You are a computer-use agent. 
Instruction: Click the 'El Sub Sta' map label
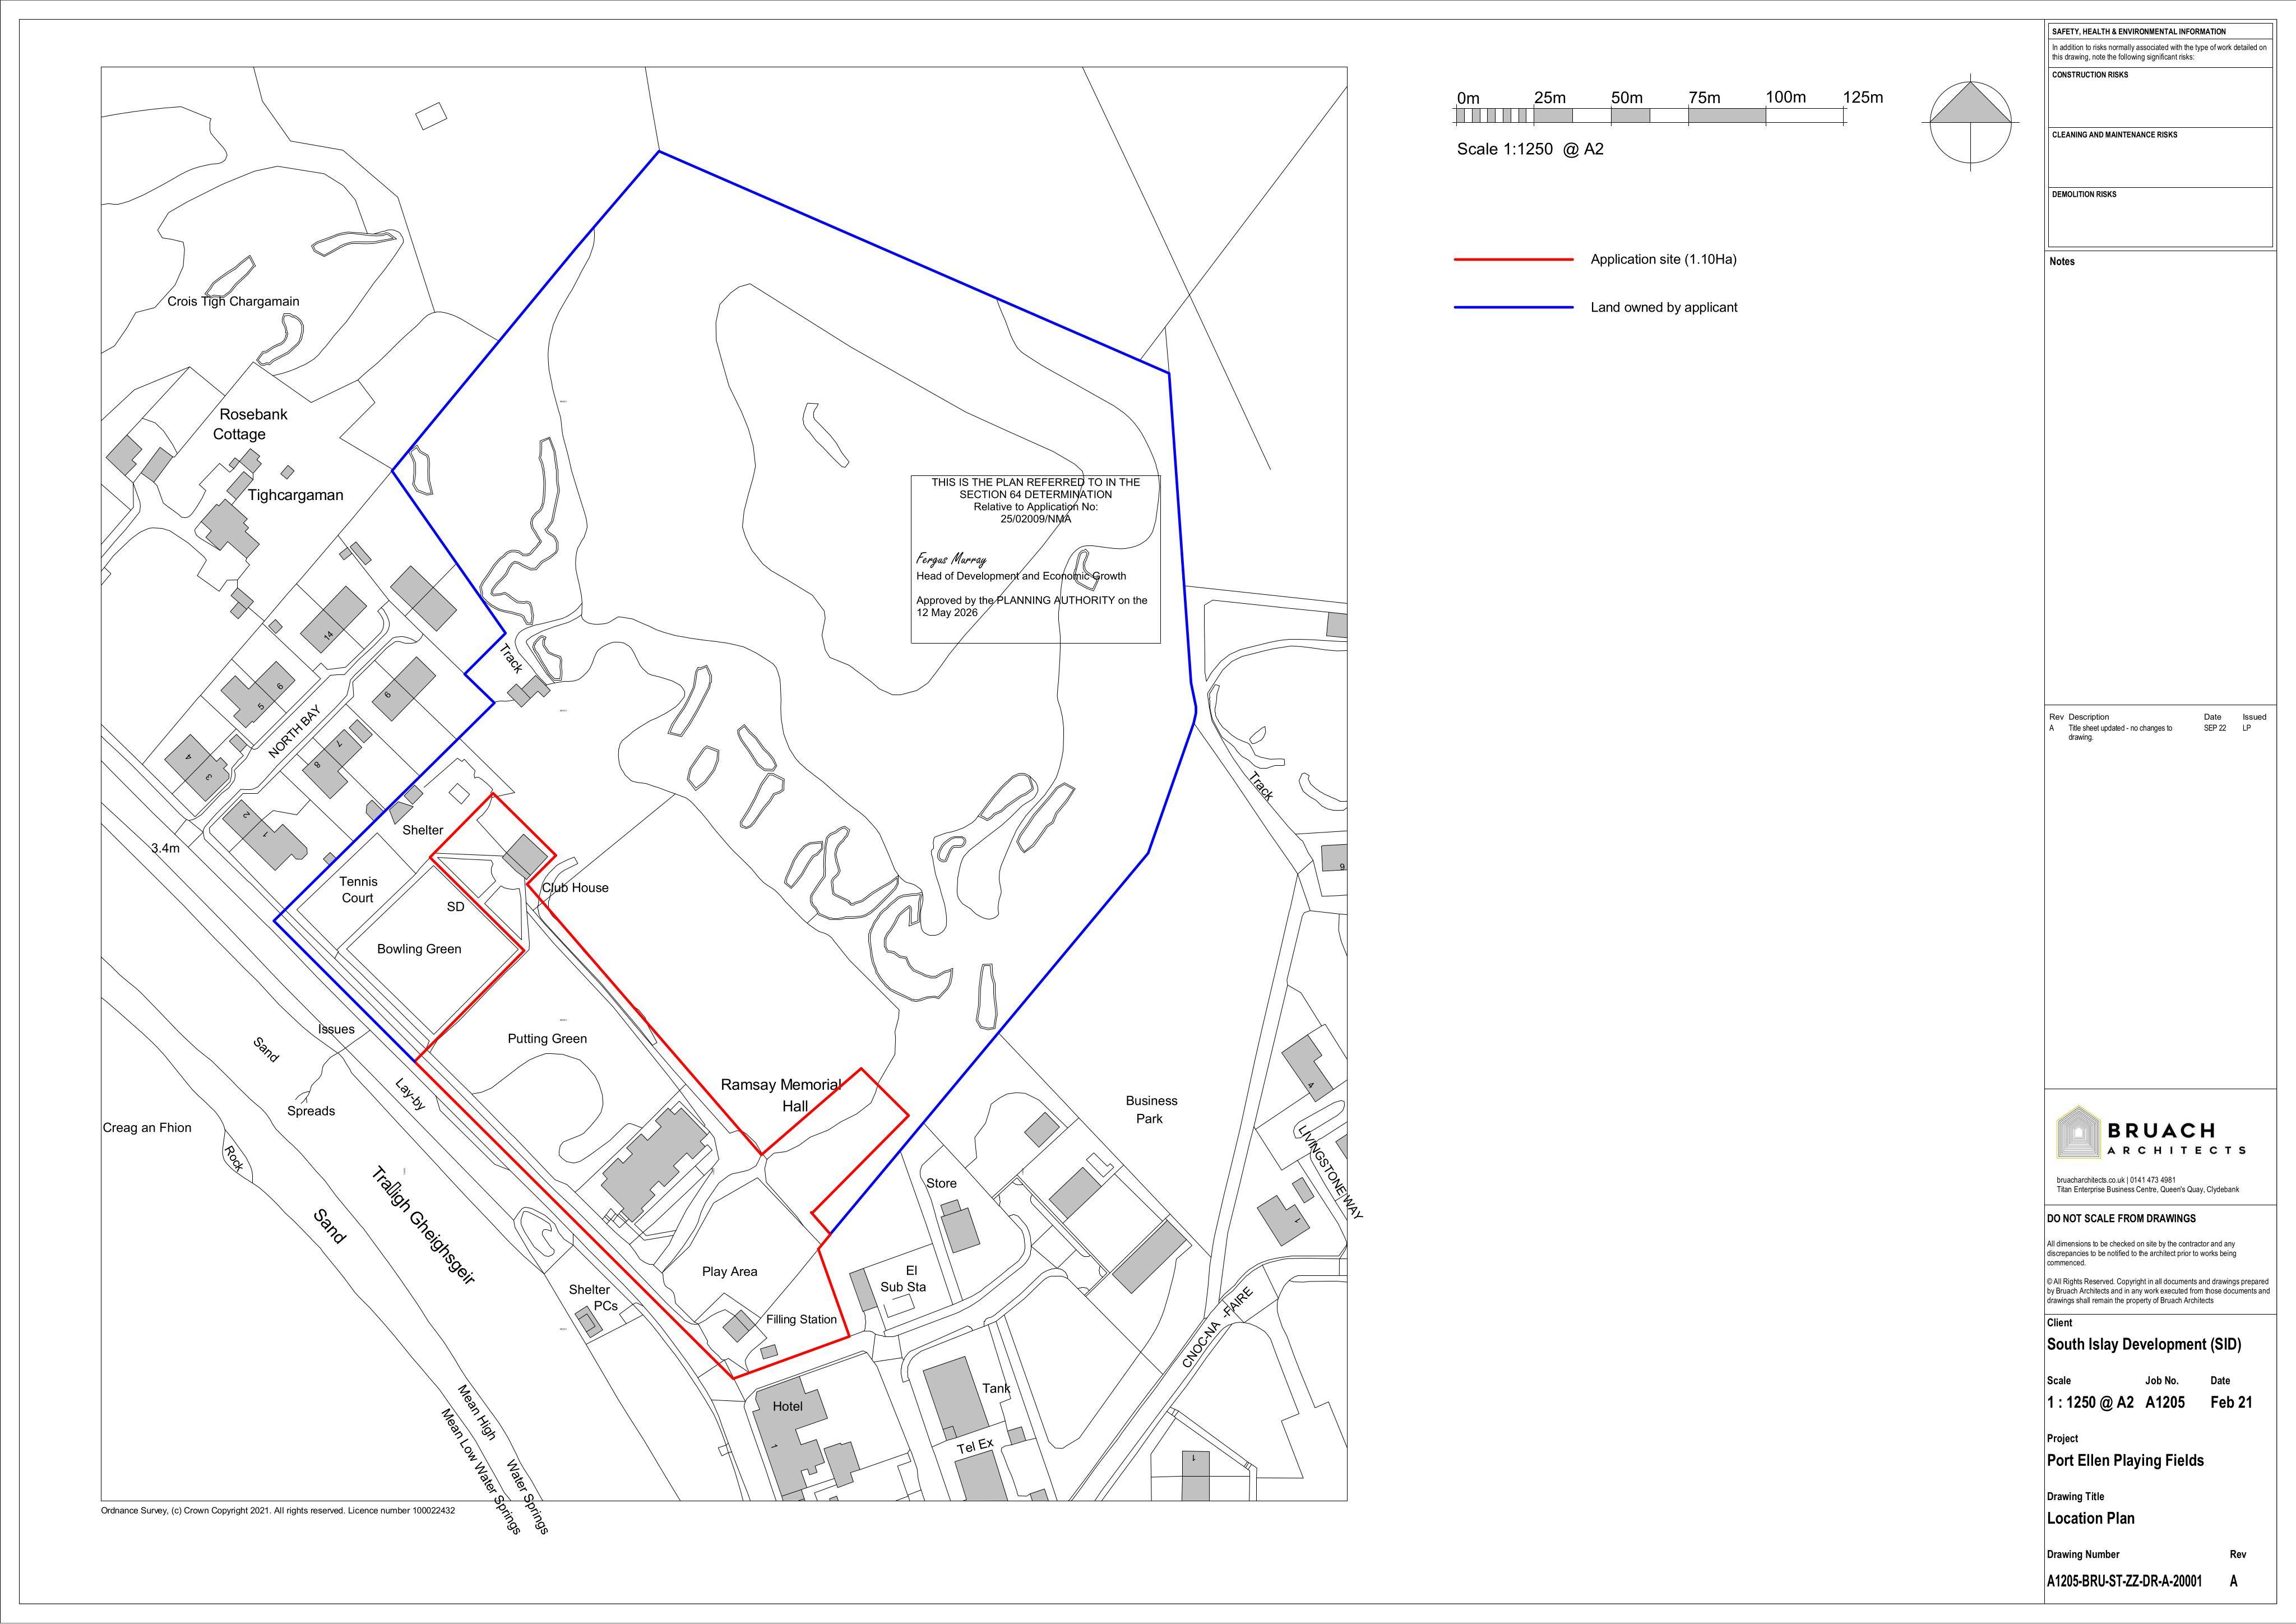point(904,1279)
